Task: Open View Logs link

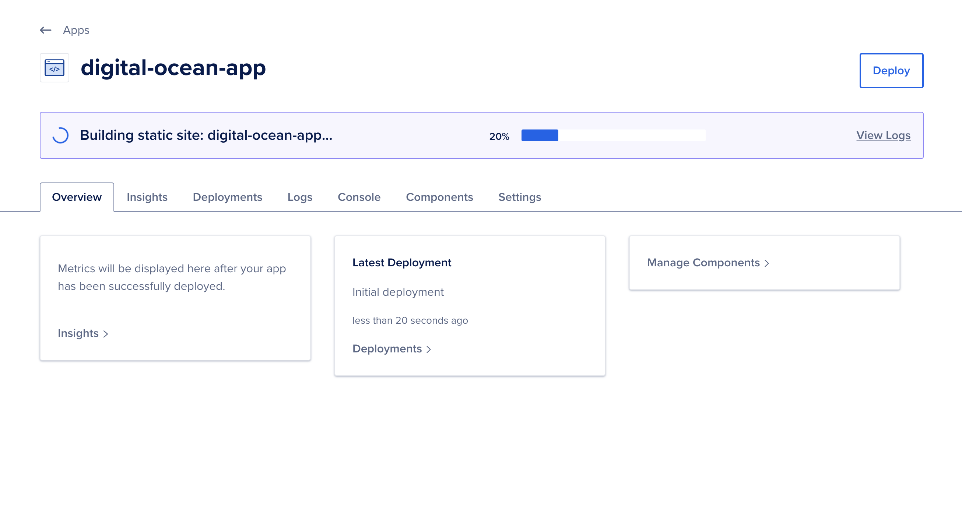Action: tap(883, 135)
